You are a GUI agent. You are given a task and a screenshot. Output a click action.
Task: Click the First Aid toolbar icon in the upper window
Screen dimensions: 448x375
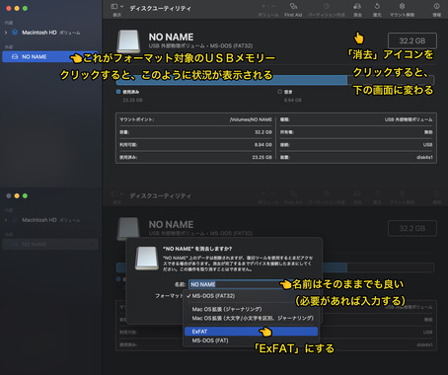click(x=293, y=6)
